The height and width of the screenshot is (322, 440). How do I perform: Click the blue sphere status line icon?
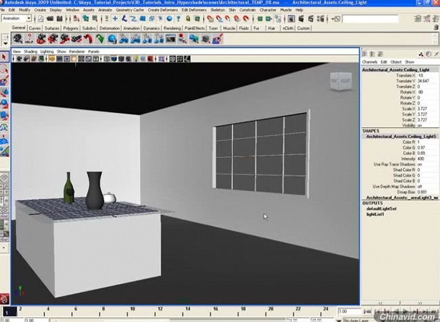coord(169,19)
